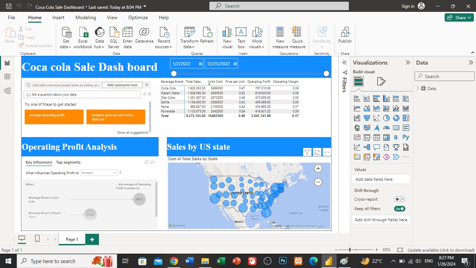
Task: Select the Matrix visual
Action: pos(386,137)
